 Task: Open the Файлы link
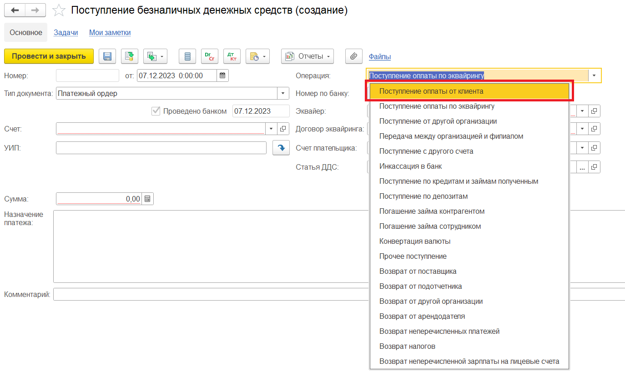[x=380, y=57]
